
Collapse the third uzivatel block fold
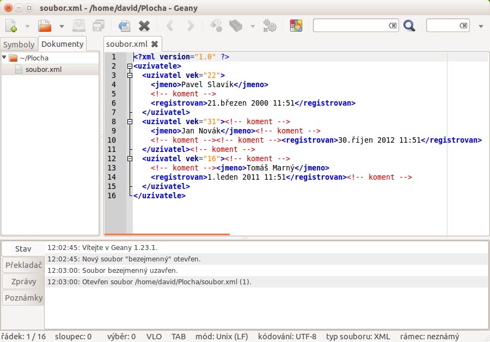(x=130, y=158)
